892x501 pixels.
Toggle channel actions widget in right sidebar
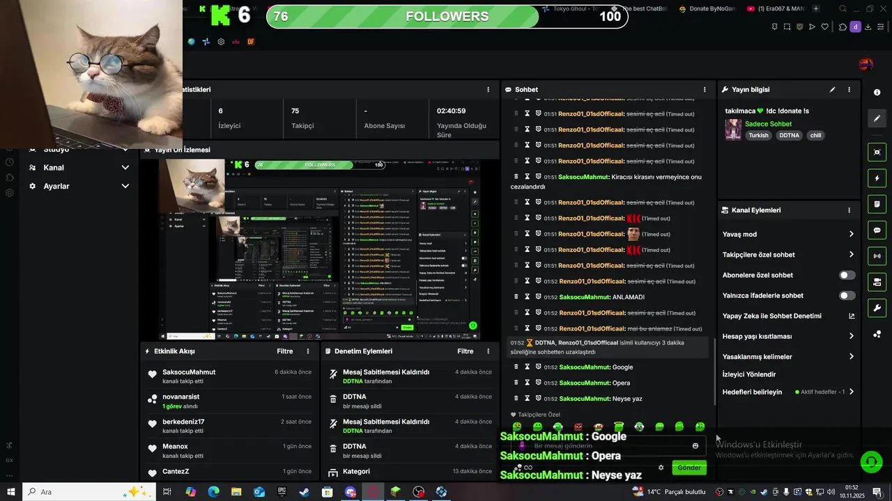[x=877, y=282]
